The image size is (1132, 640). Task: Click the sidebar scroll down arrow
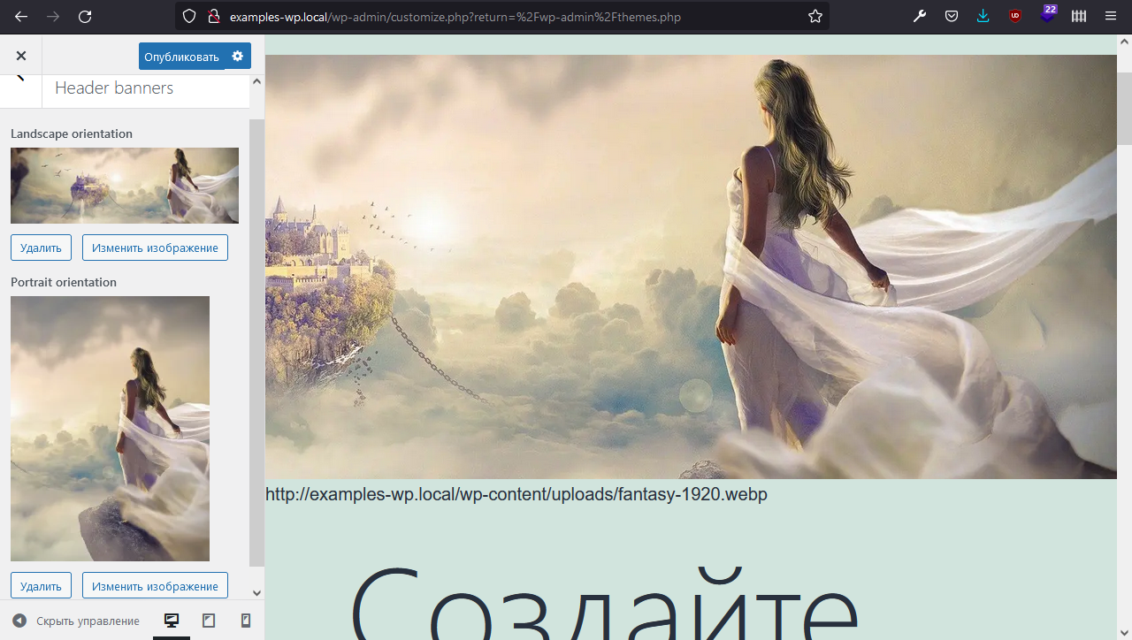(x=257, y=594)
